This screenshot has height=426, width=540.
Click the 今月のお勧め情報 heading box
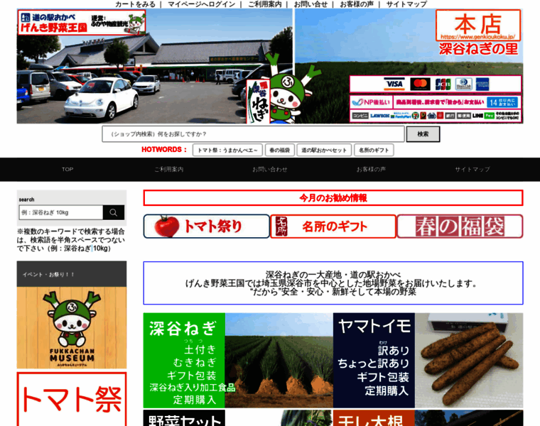click(333, 198)
